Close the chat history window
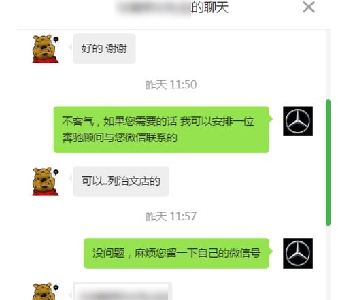The image size is (338, 300). (x=309, y=7)
